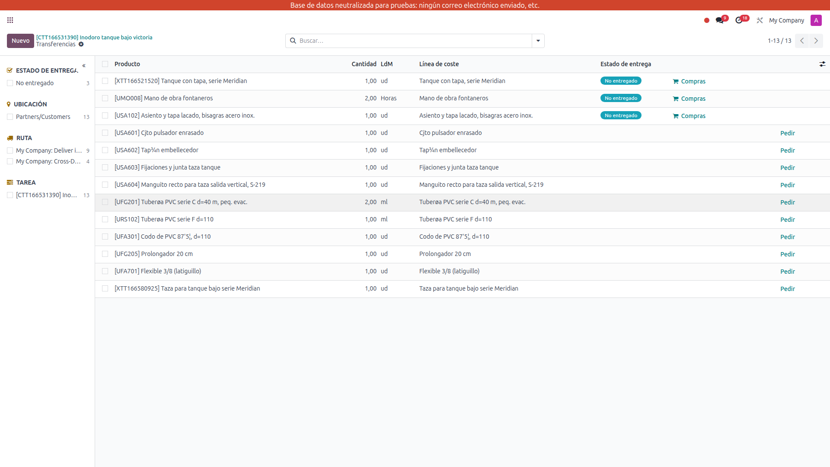This screenshot has width=830, height=467.
Task: Toggle the select-all header checkbox
Action: tap(105, 64)
